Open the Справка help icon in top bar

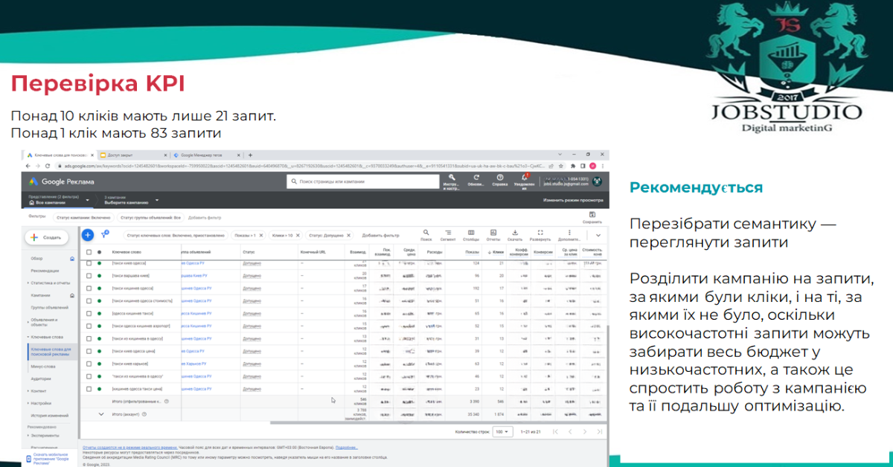click(x=500, y=180)
